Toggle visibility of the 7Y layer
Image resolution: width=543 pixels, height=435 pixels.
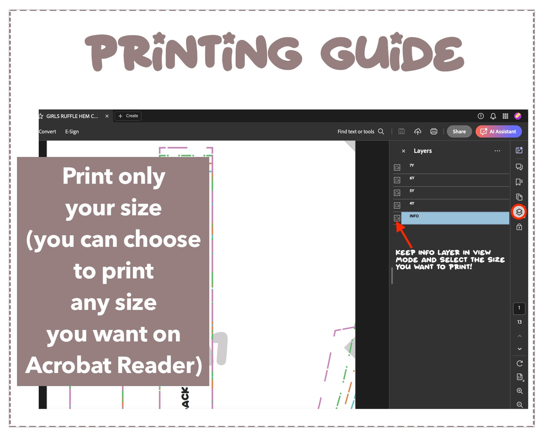tap(397, 167)
